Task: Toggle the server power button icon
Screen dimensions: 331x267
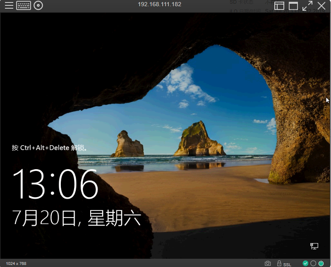Action: point(321,263)
